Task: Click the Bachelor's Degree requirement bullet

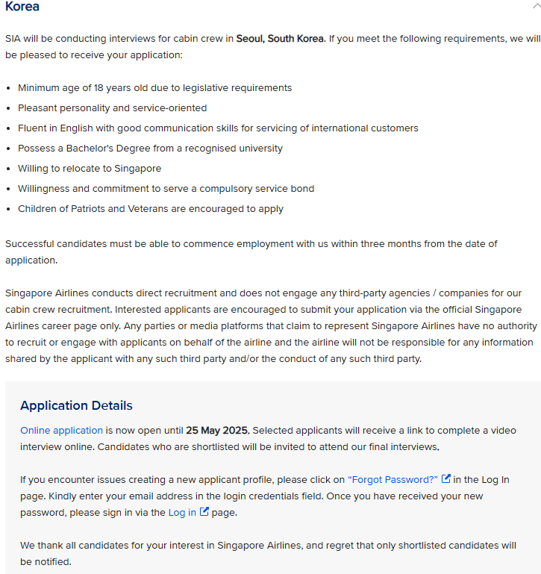Action: [150, 149]
